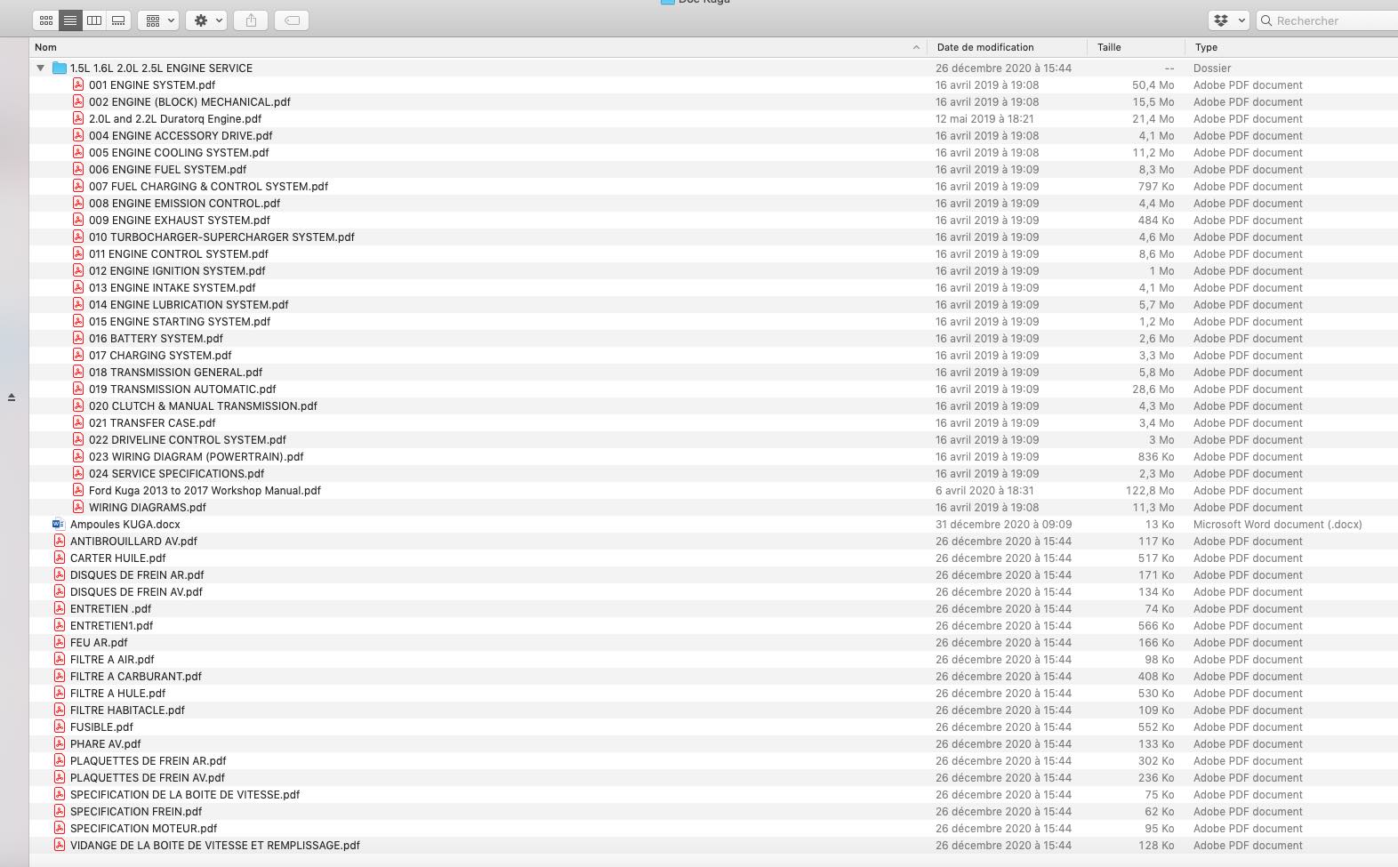
Task: Select file 015 ENGINE STARTING SYSTEM.pdf
Action: pos(180,321)
